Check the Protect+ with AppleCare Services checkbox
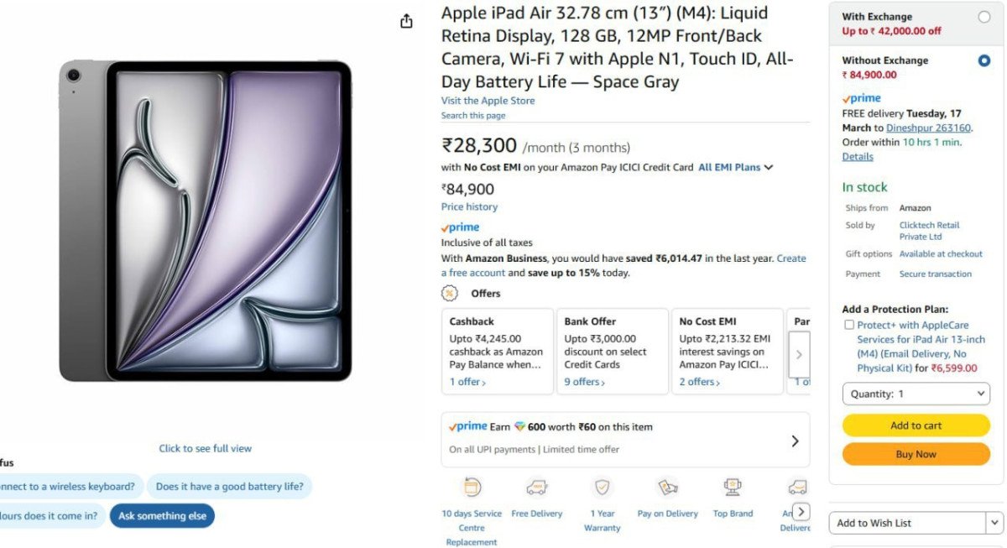The image size is (1007, 548). (848, 325)
